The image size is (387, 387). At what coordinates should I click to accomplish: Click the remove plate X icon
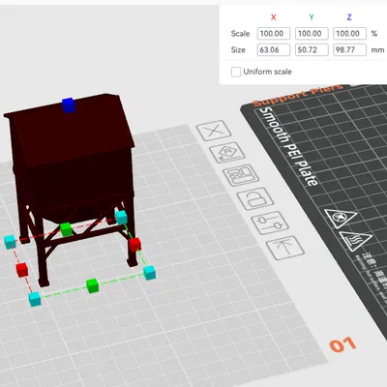[x=214, y=131]
